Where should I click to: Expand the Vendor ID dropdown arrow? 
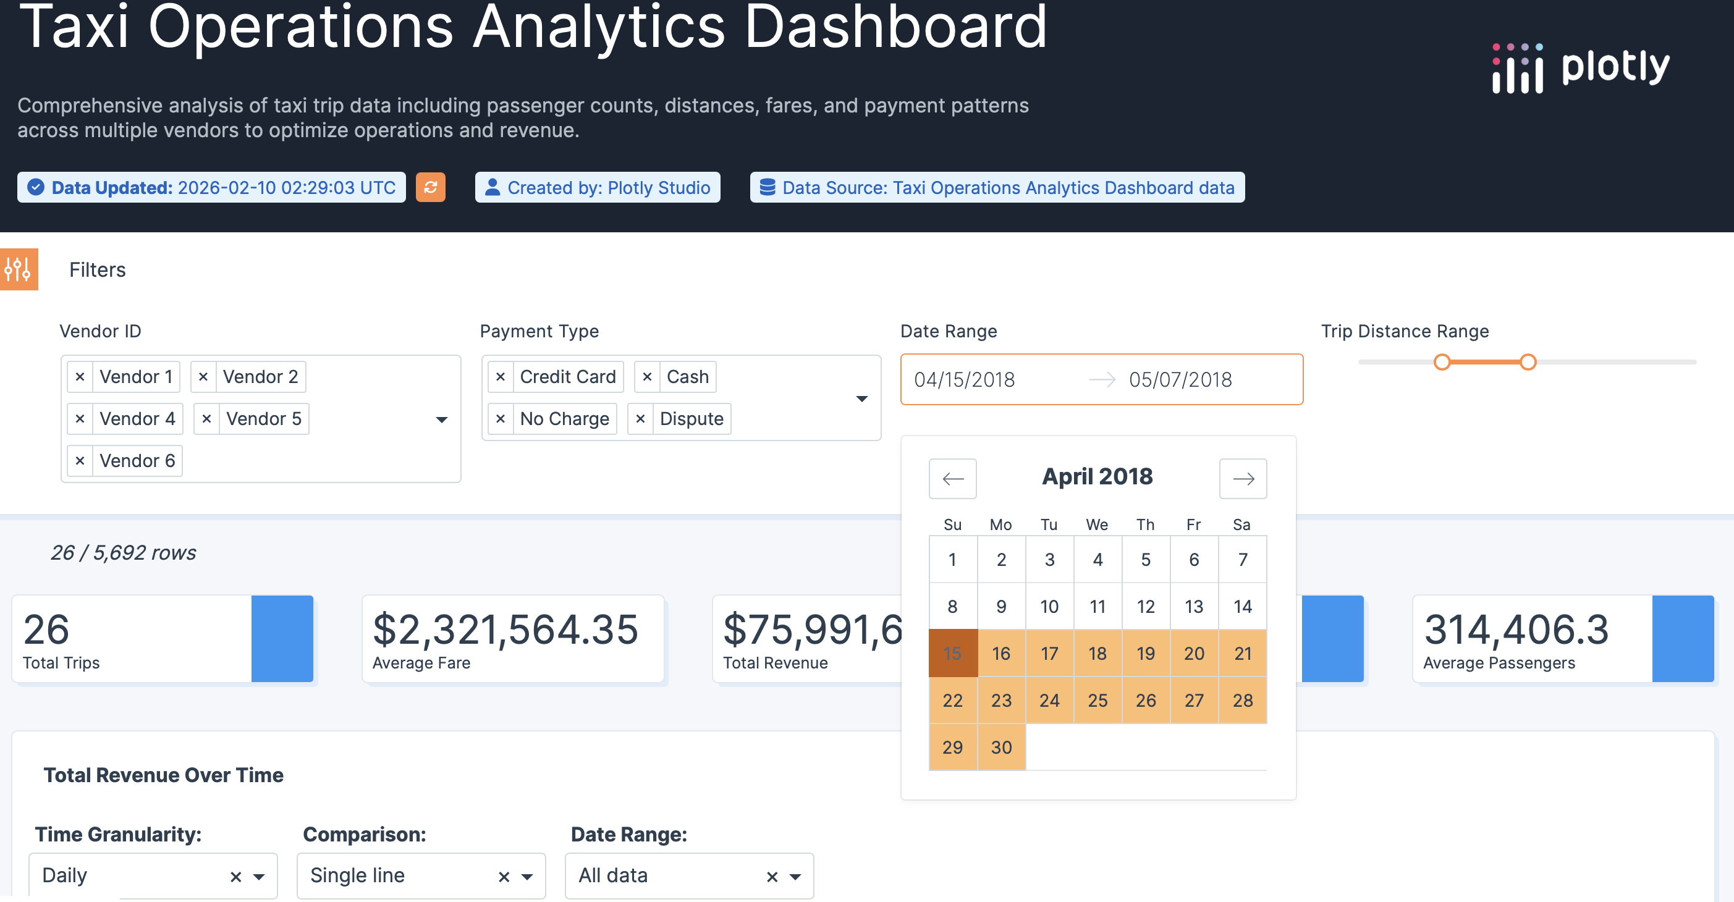[x=442, y=419]
